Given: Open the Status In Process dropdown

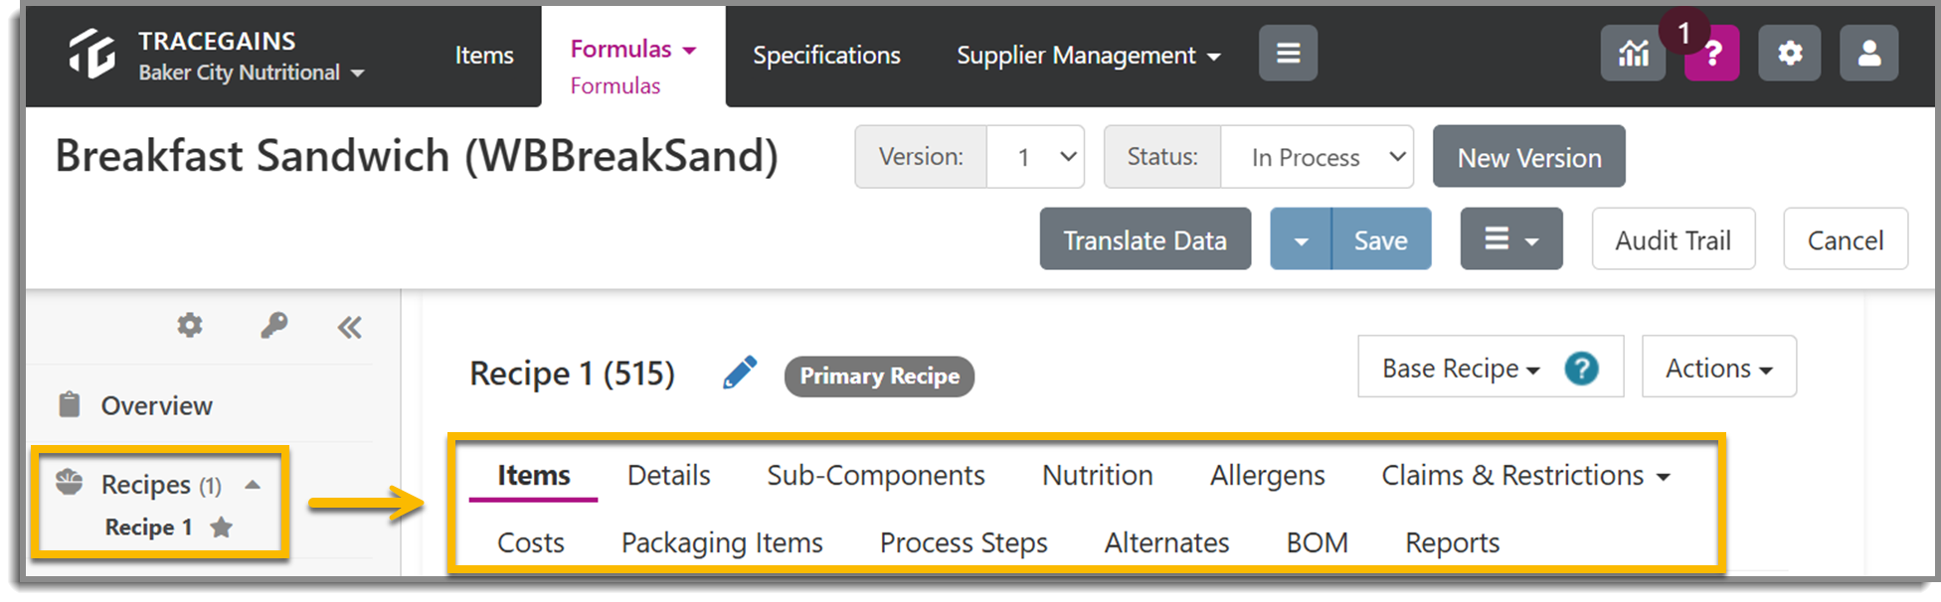Looking at the screenshot, I should [1317, 157].
